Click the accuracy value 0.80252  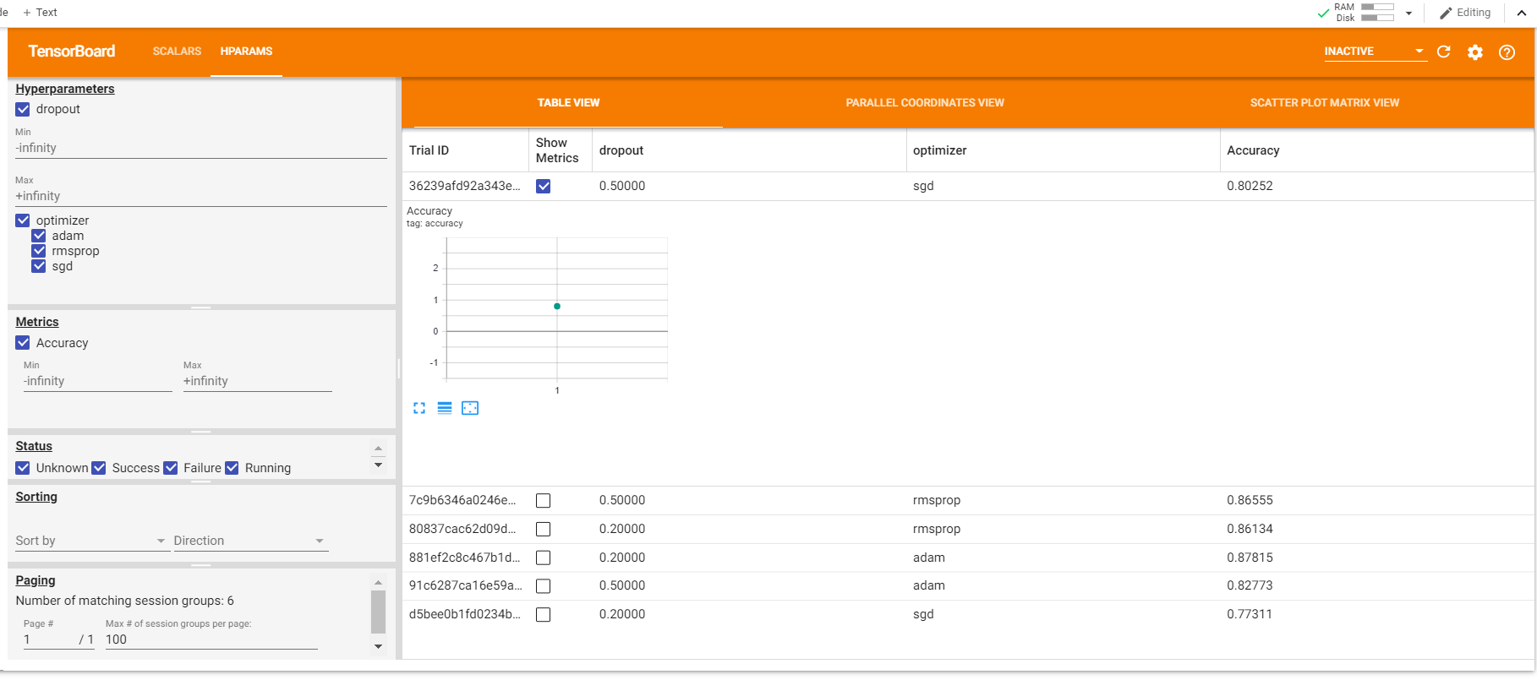(x=1250, y=186)
